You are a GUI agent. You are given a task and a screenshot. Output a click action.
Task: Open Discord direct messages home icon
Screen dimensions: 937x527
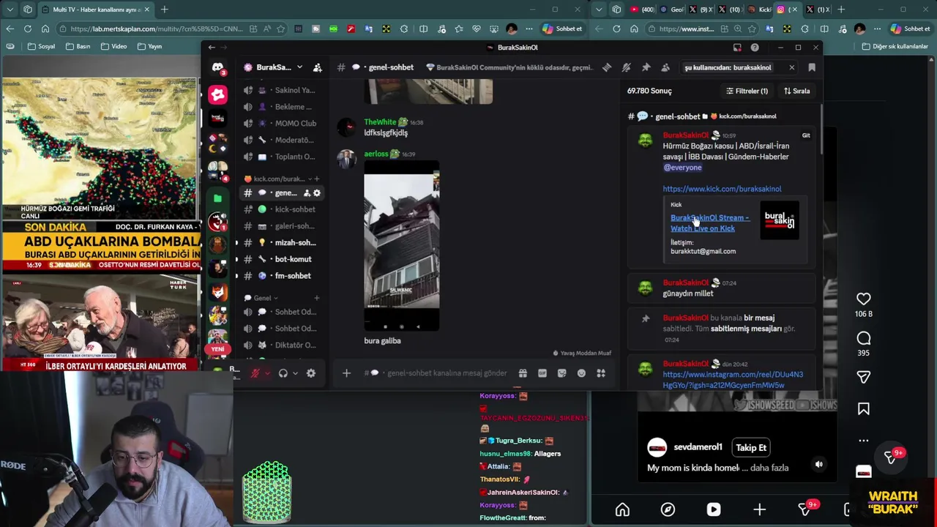217,67
